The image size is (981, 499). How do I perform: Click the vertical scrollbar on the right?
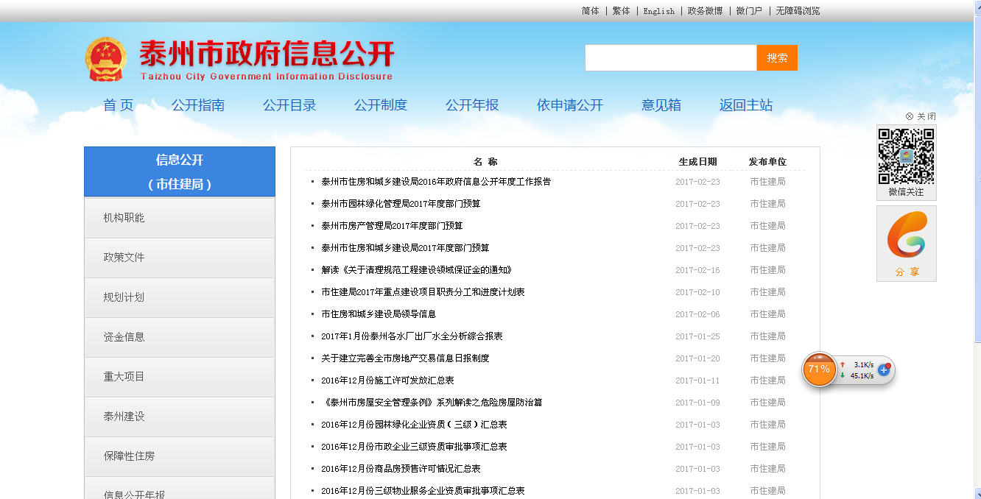click(976, 294)
